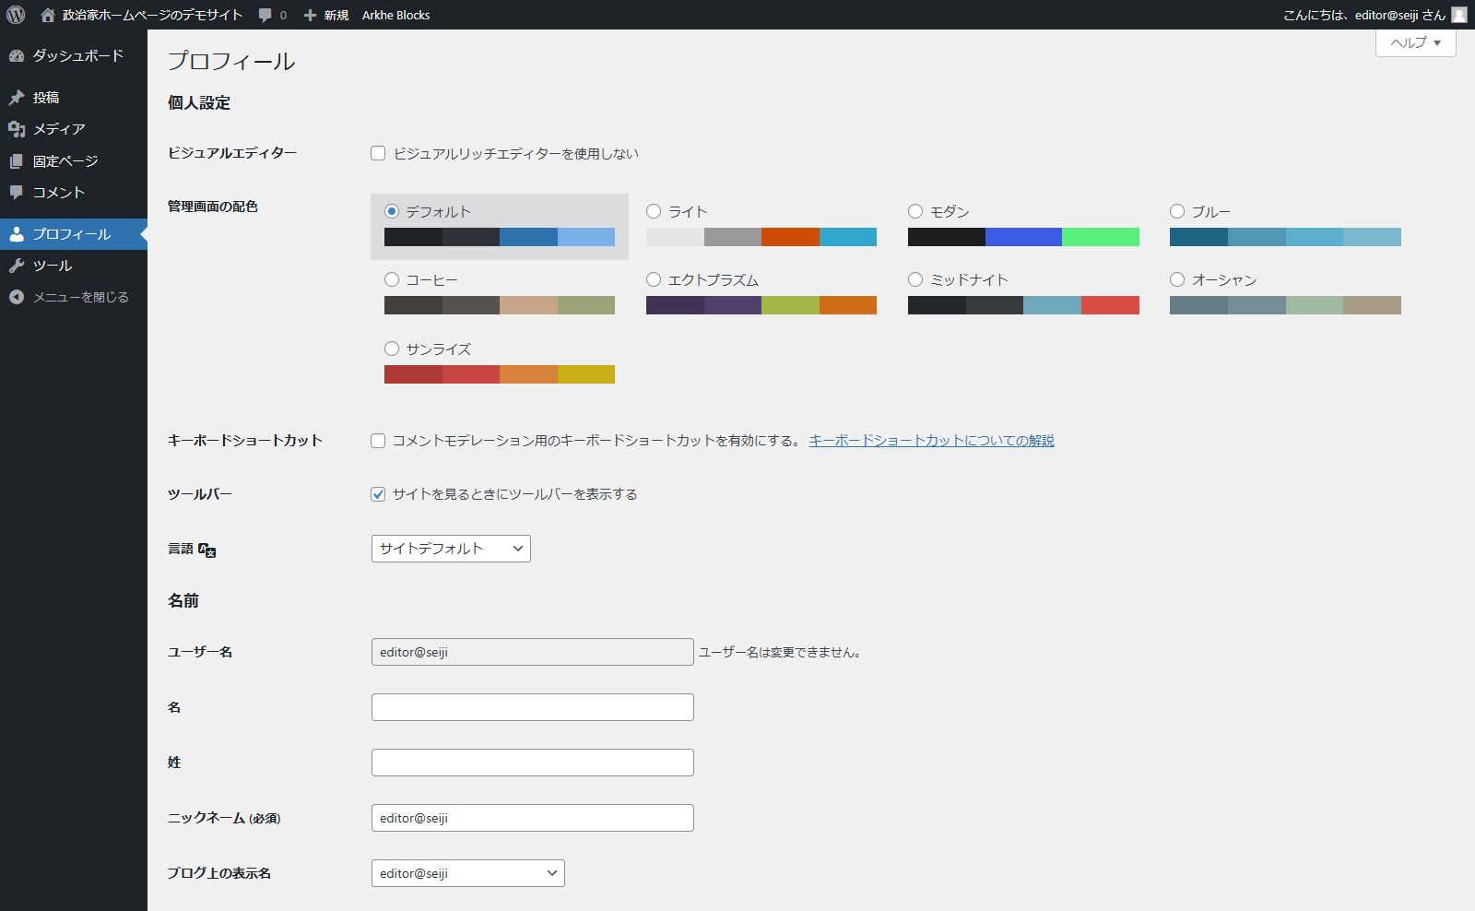Click the user avatar in the top right
This screenshot has width=1475, height=911.
(x=1459, y=15)
